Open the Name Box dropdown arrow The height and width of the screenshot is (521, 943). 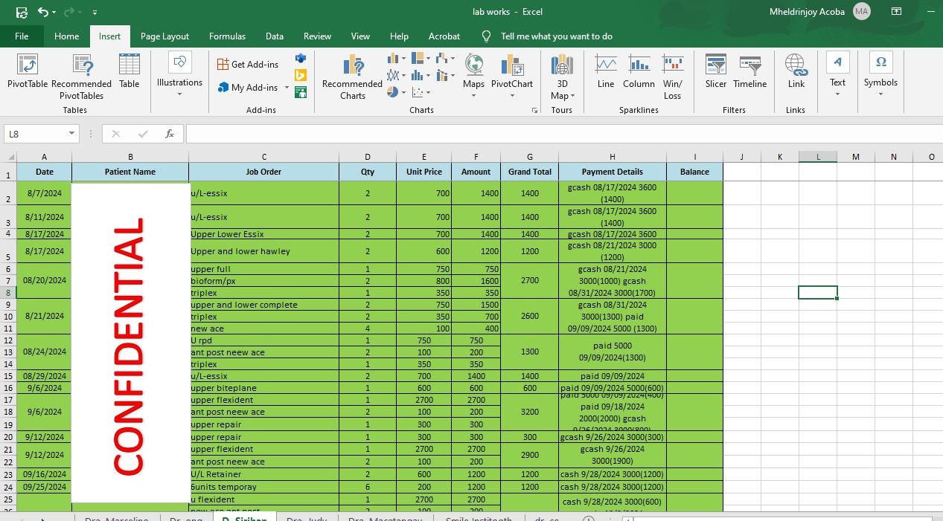pyautogui.click(x=72, y=134)
